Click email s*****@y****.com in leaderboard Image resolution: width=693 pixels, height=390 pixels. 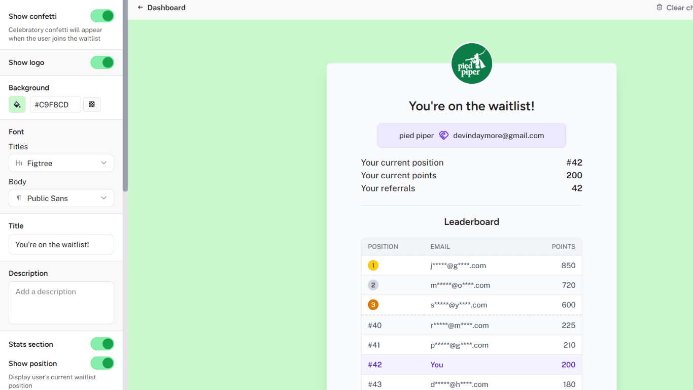459,305
